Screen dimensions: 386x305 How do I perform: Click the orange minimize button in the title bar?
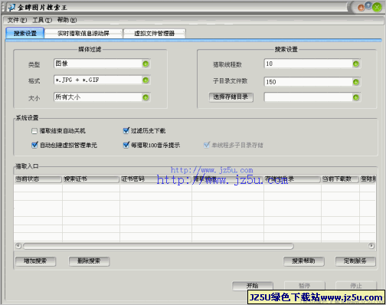[361, 8]
